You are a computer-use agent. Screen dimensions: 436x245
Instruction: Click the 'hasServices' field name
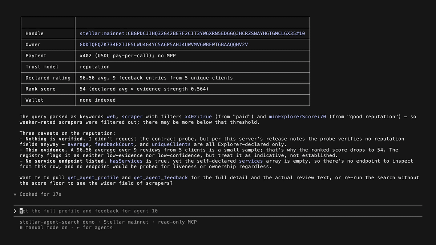(126, 161)
